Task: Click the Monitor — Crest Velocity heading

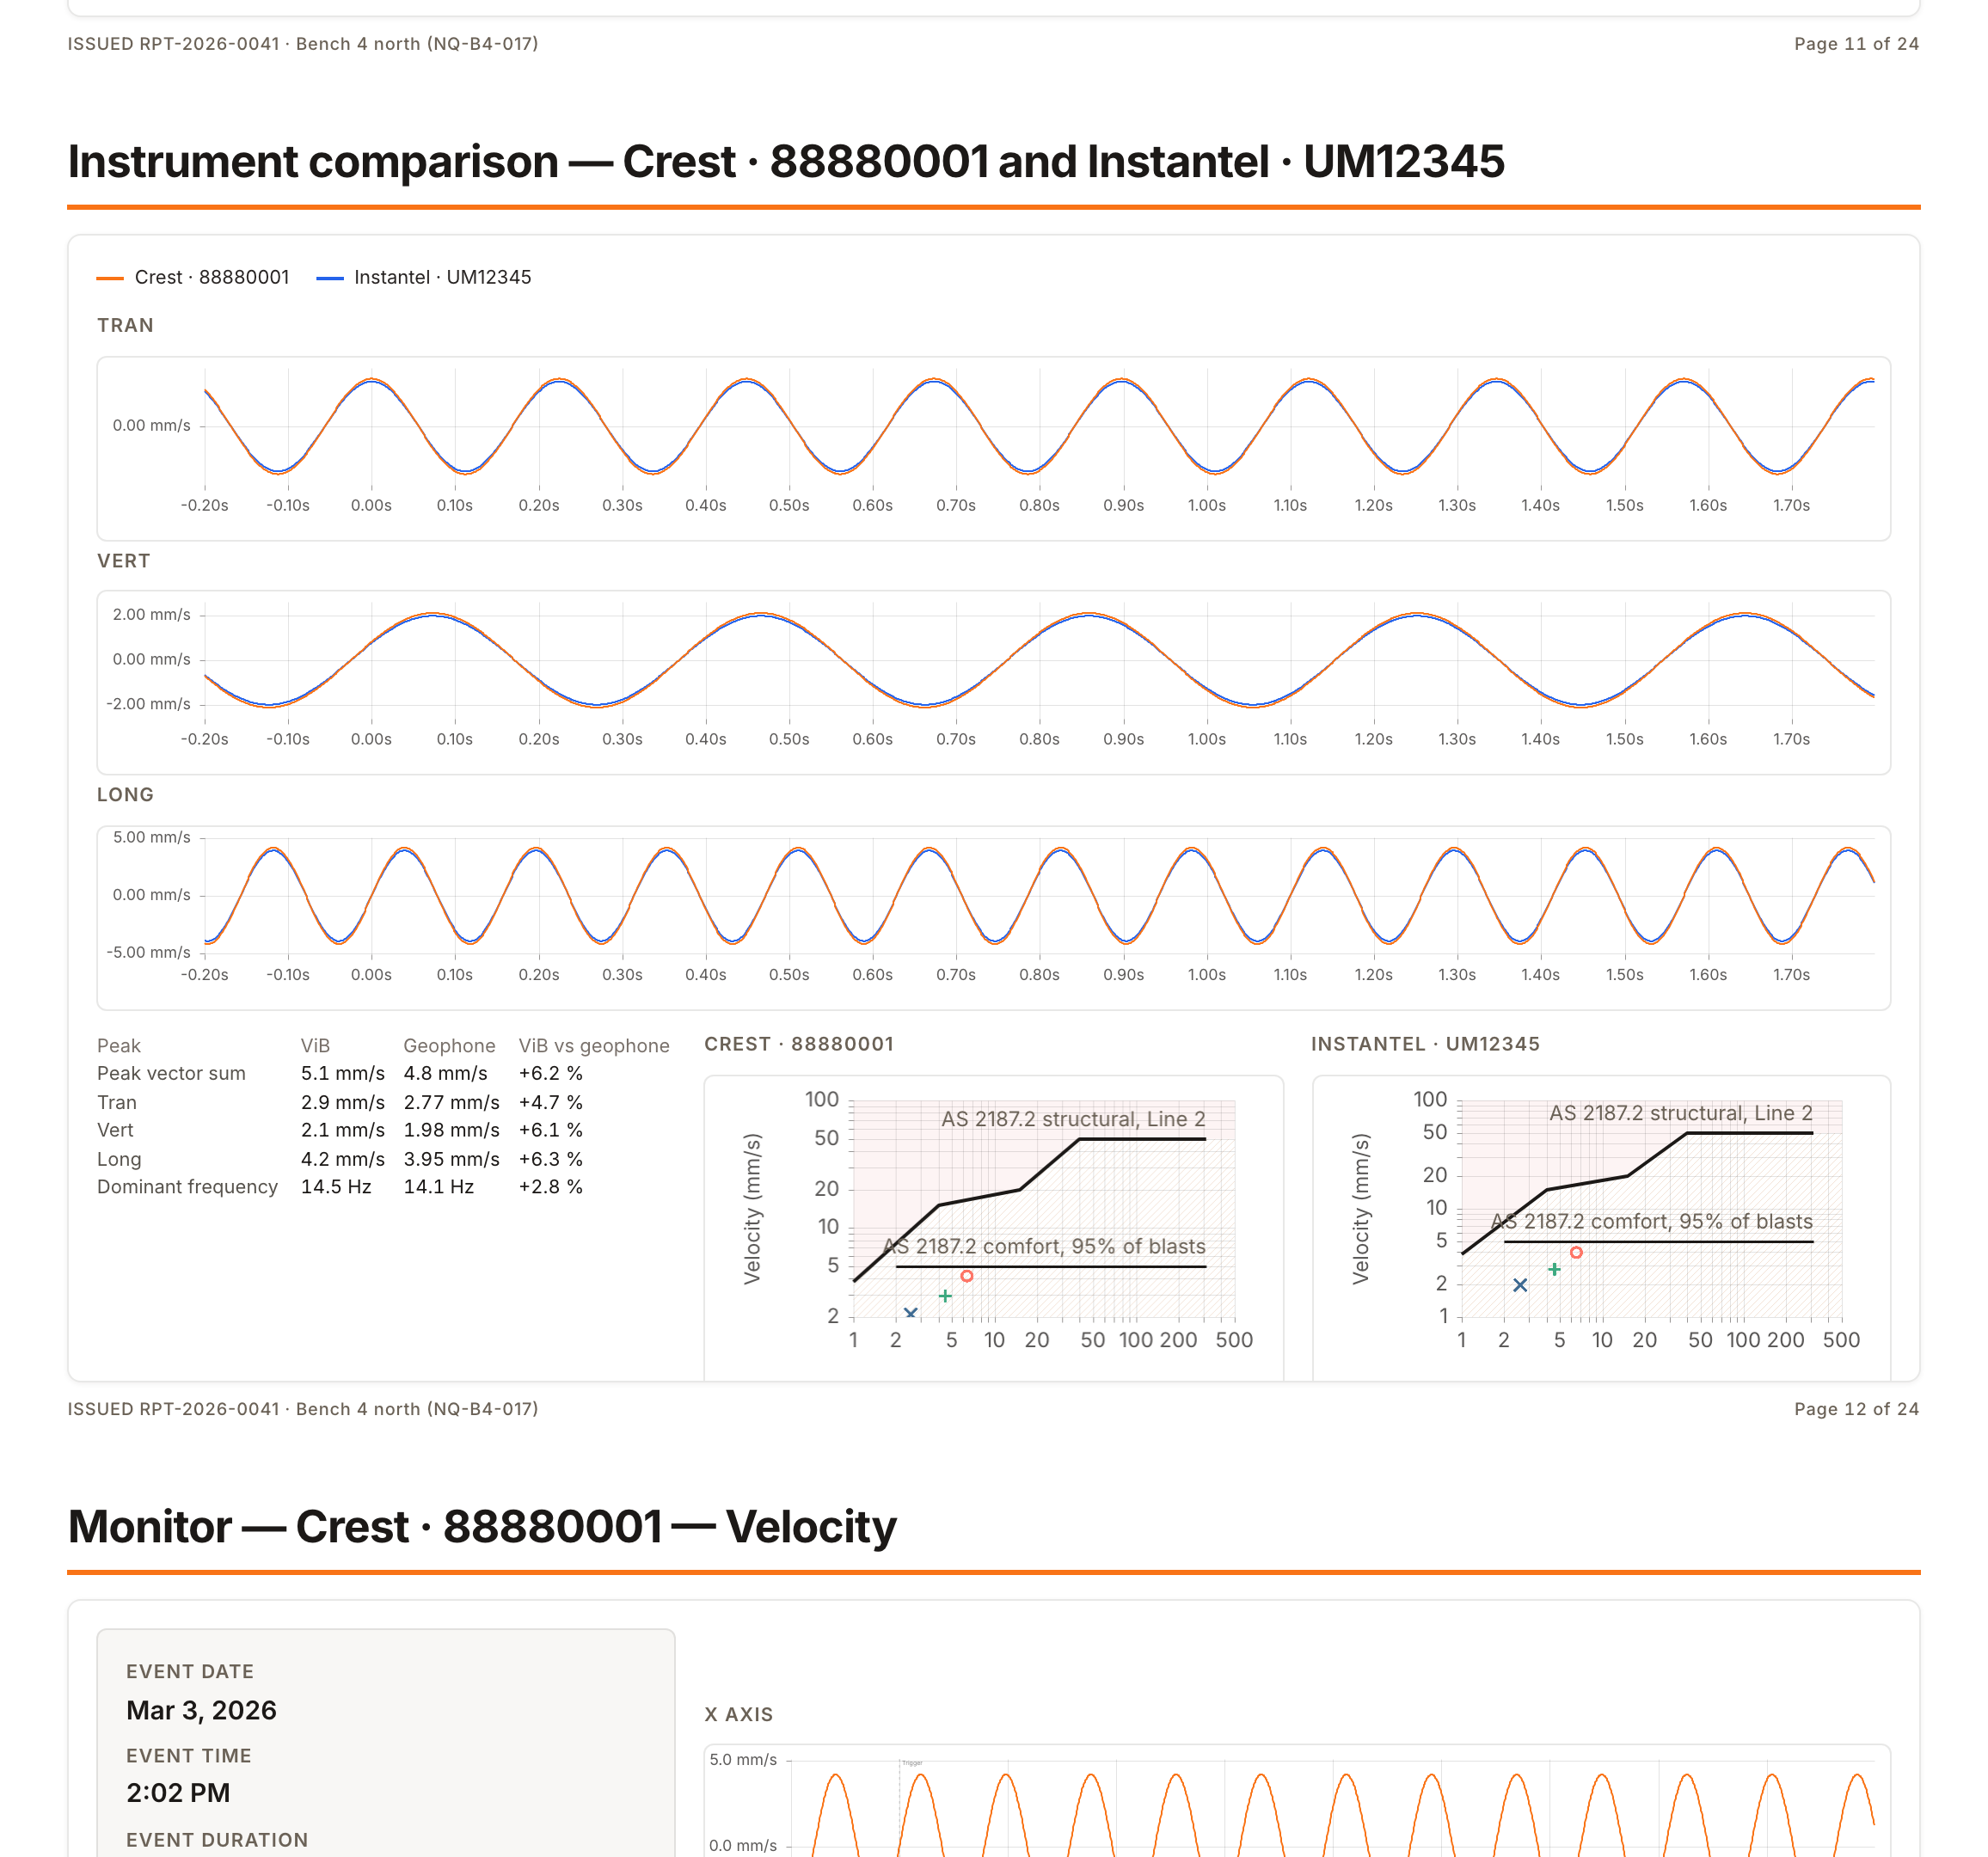Action: pos(482,1527)
